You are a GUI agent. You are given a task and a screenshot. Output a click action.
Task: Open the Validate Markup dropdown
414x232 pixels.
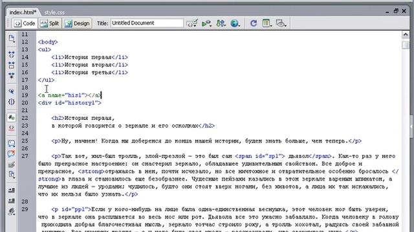192,23
